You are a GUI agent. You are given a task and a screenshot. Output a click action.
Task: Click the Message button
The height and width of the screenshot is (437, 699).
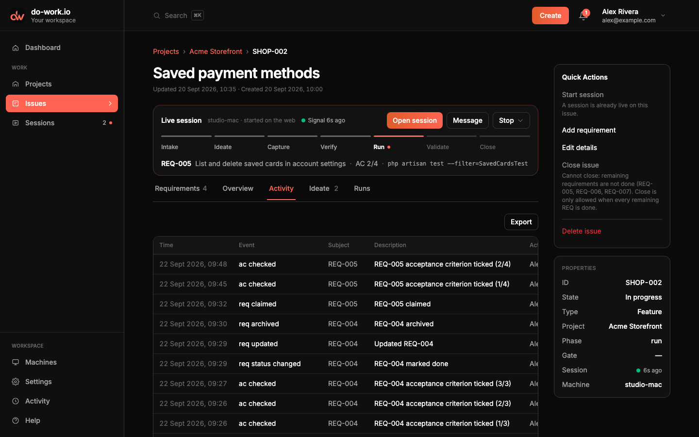coord(467,120)
